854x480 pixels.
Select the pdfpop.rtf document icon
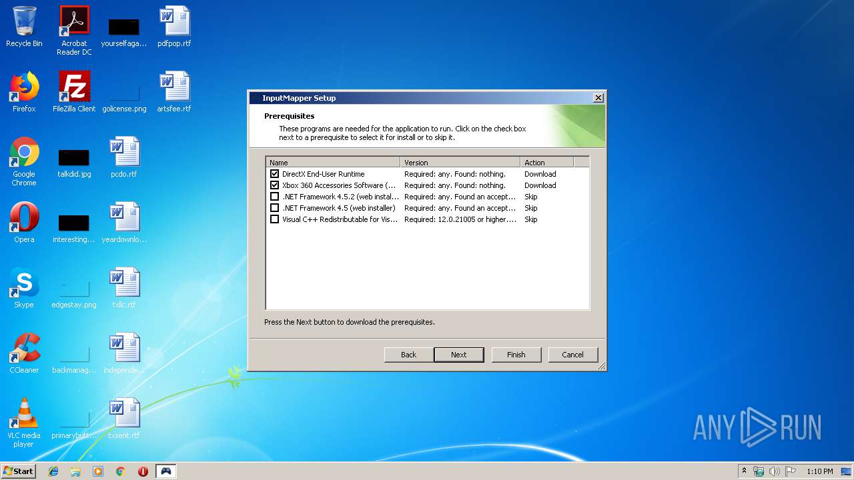click(x=174, y=27)
